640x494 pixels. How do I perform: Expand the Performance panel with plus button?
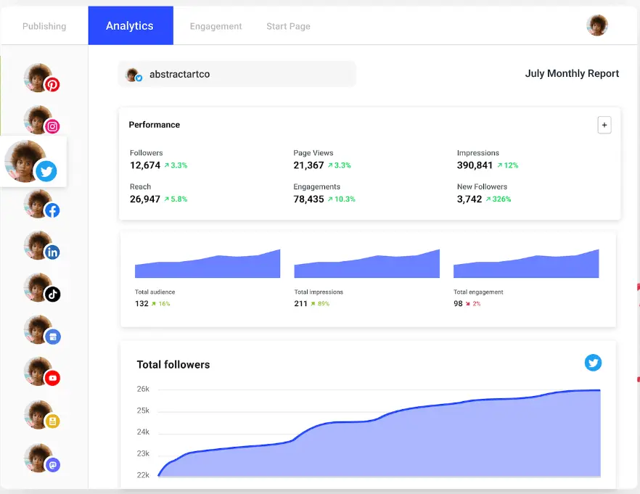click(x=604, y=125)
